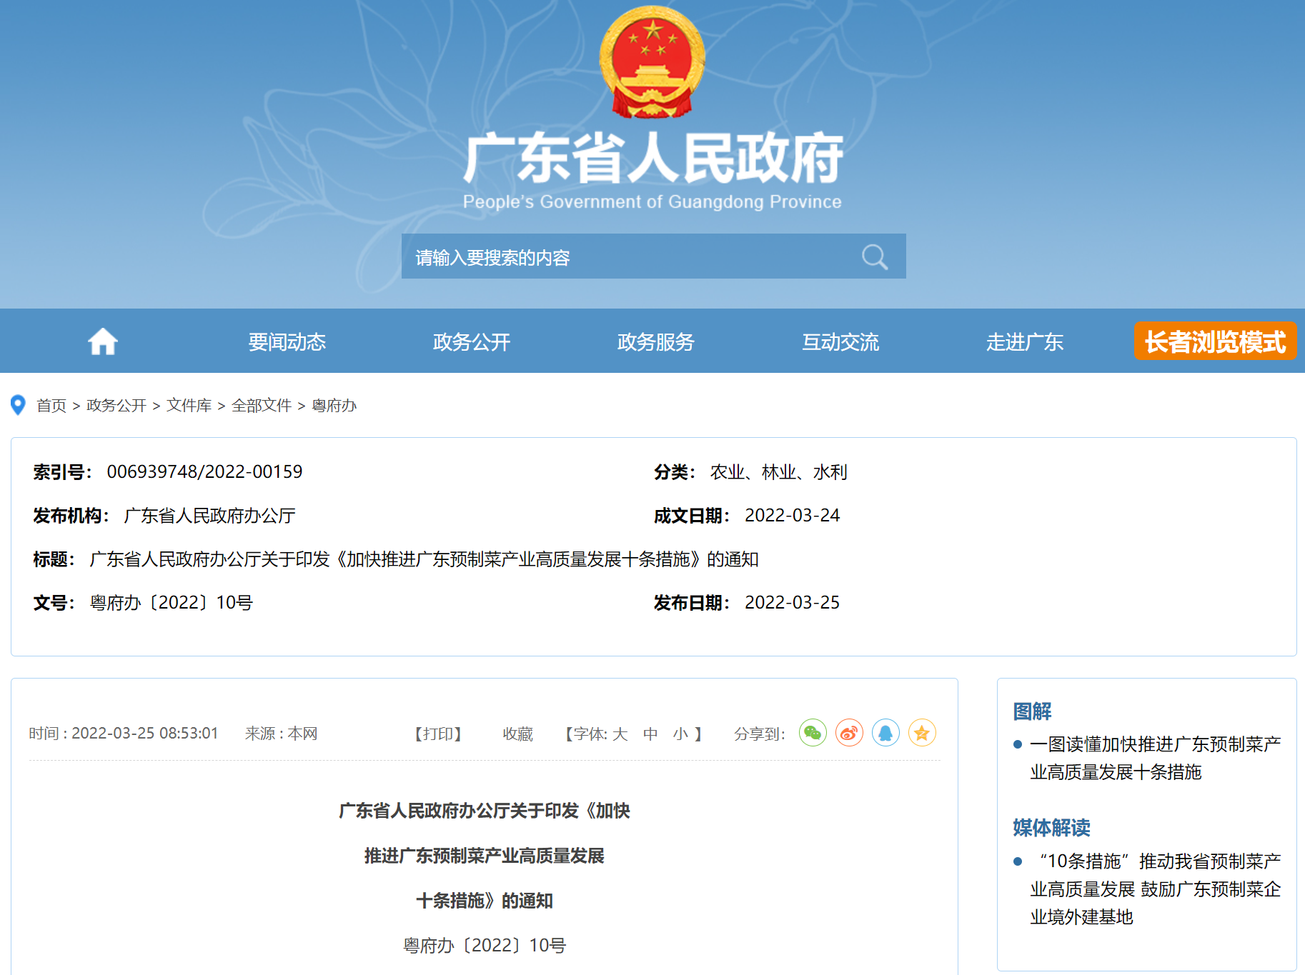Click 收藏 to bookmark the page

click(x=517, y=734)
